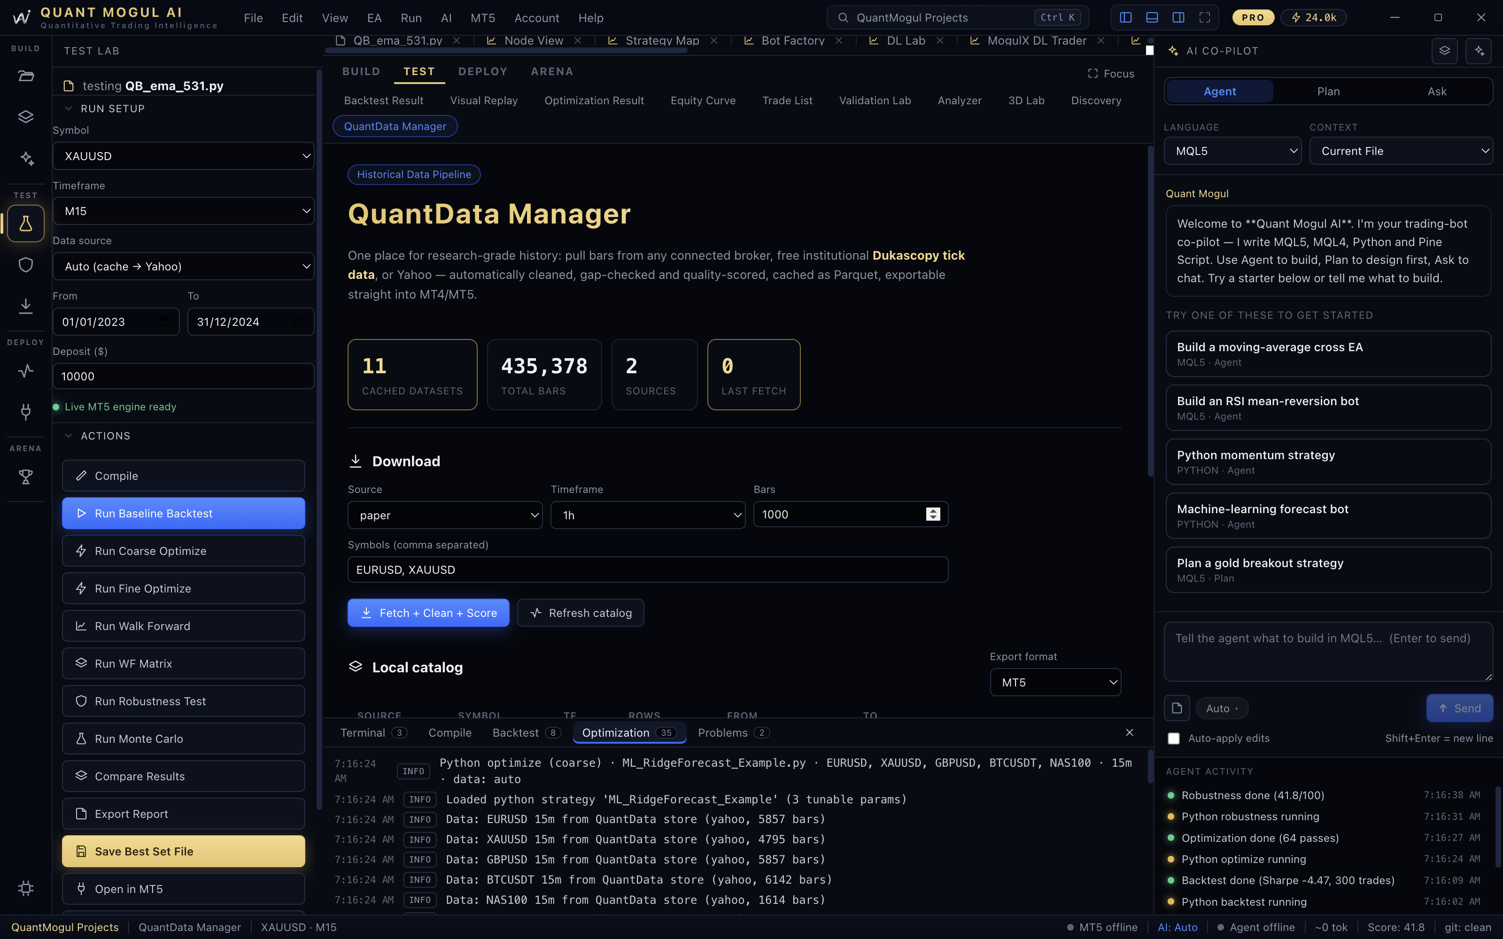Switch co-pilot to Plan mode
Screen dimensions: 1503x939
1328,91
